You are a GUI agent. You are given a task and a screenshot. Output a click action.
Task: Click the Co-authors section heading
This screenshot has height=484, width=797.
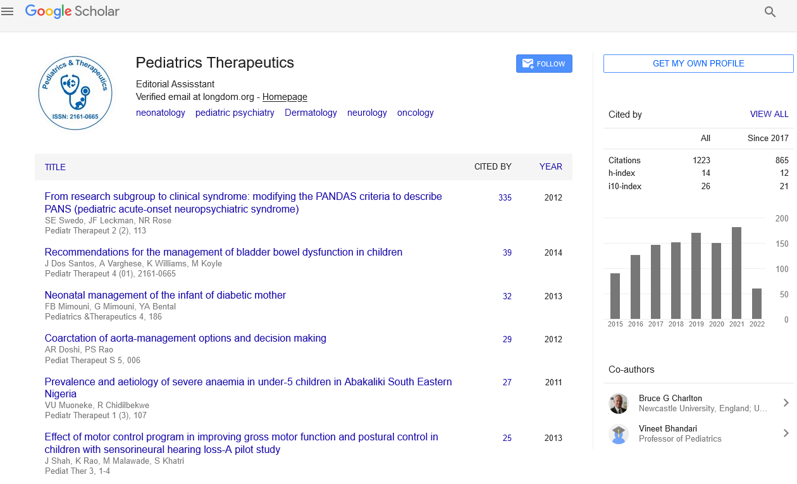pyautogui.click(x=631, y=369)
